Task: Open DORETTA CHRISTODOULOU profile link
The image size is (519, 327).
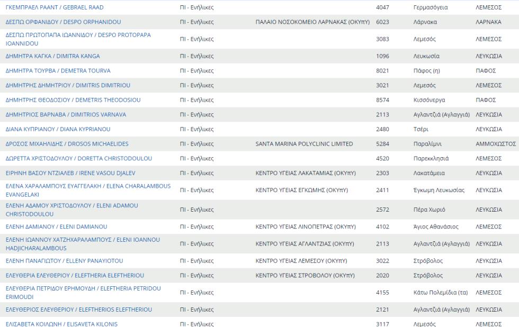Action: tap(78, 159)
